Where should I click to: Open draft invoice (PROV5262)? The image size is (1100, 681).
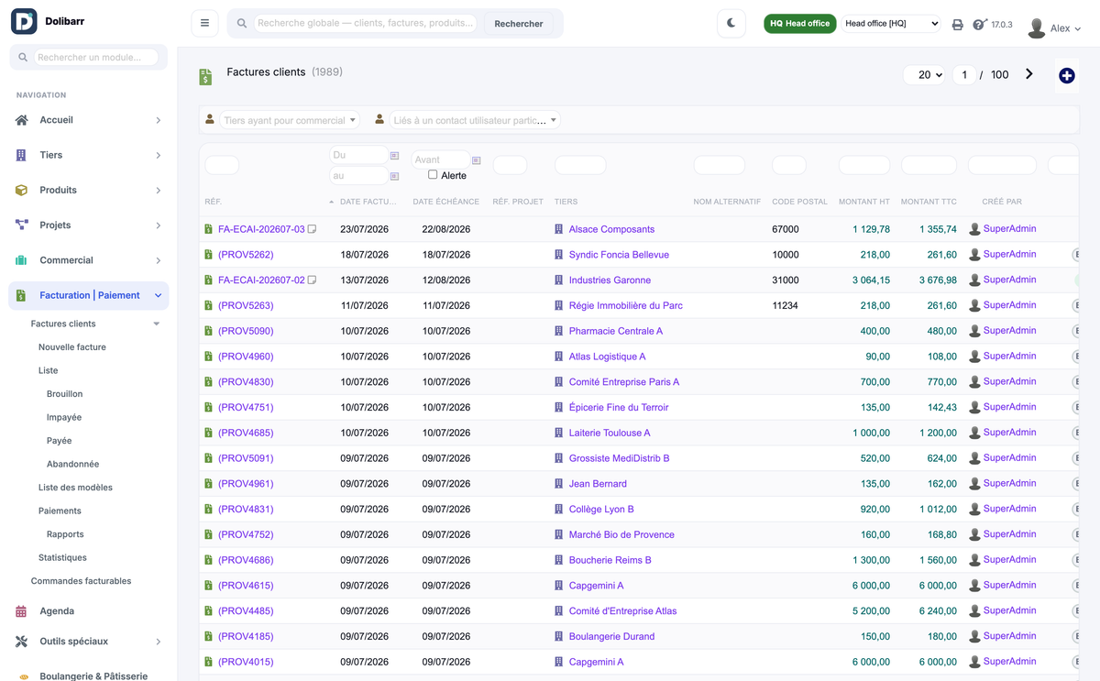pyautogui.click(x=246, y=255)
